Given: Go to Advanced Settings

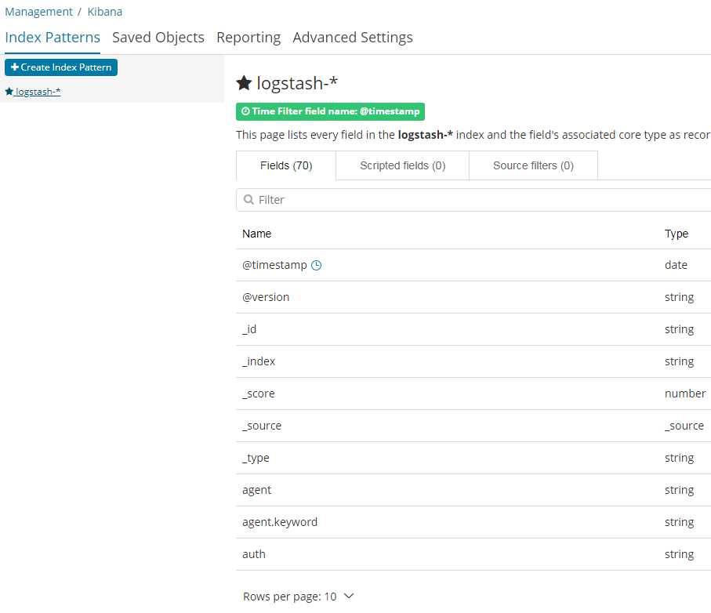Looking at the screenshot, I should [x=353, y=37].
